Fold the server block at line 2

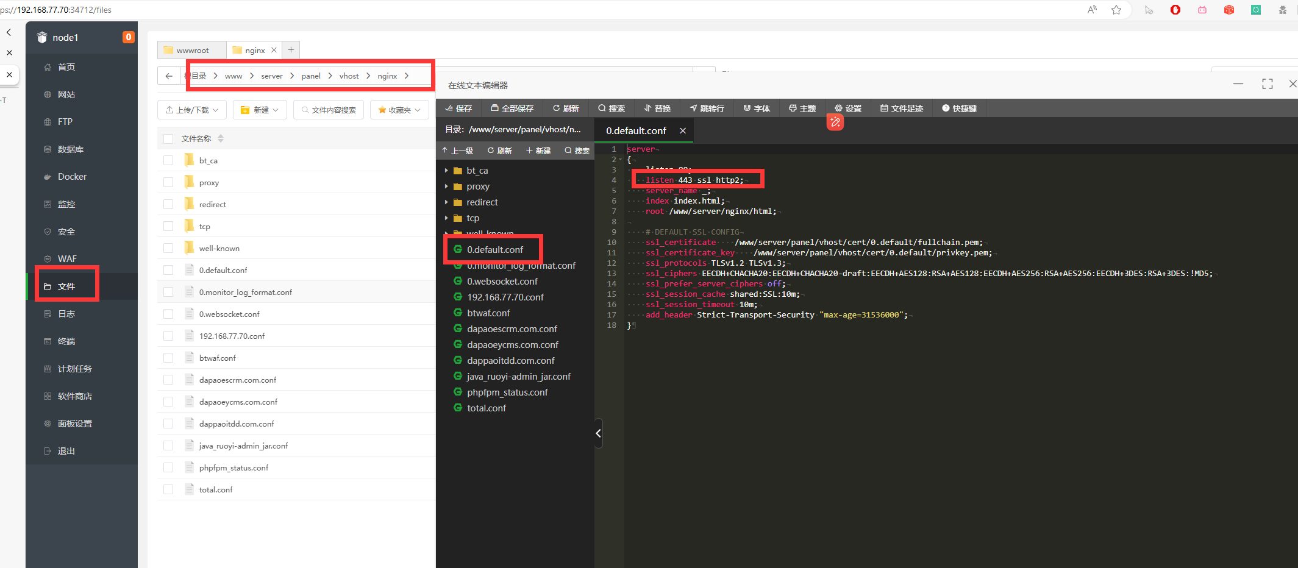coord(621,160)
